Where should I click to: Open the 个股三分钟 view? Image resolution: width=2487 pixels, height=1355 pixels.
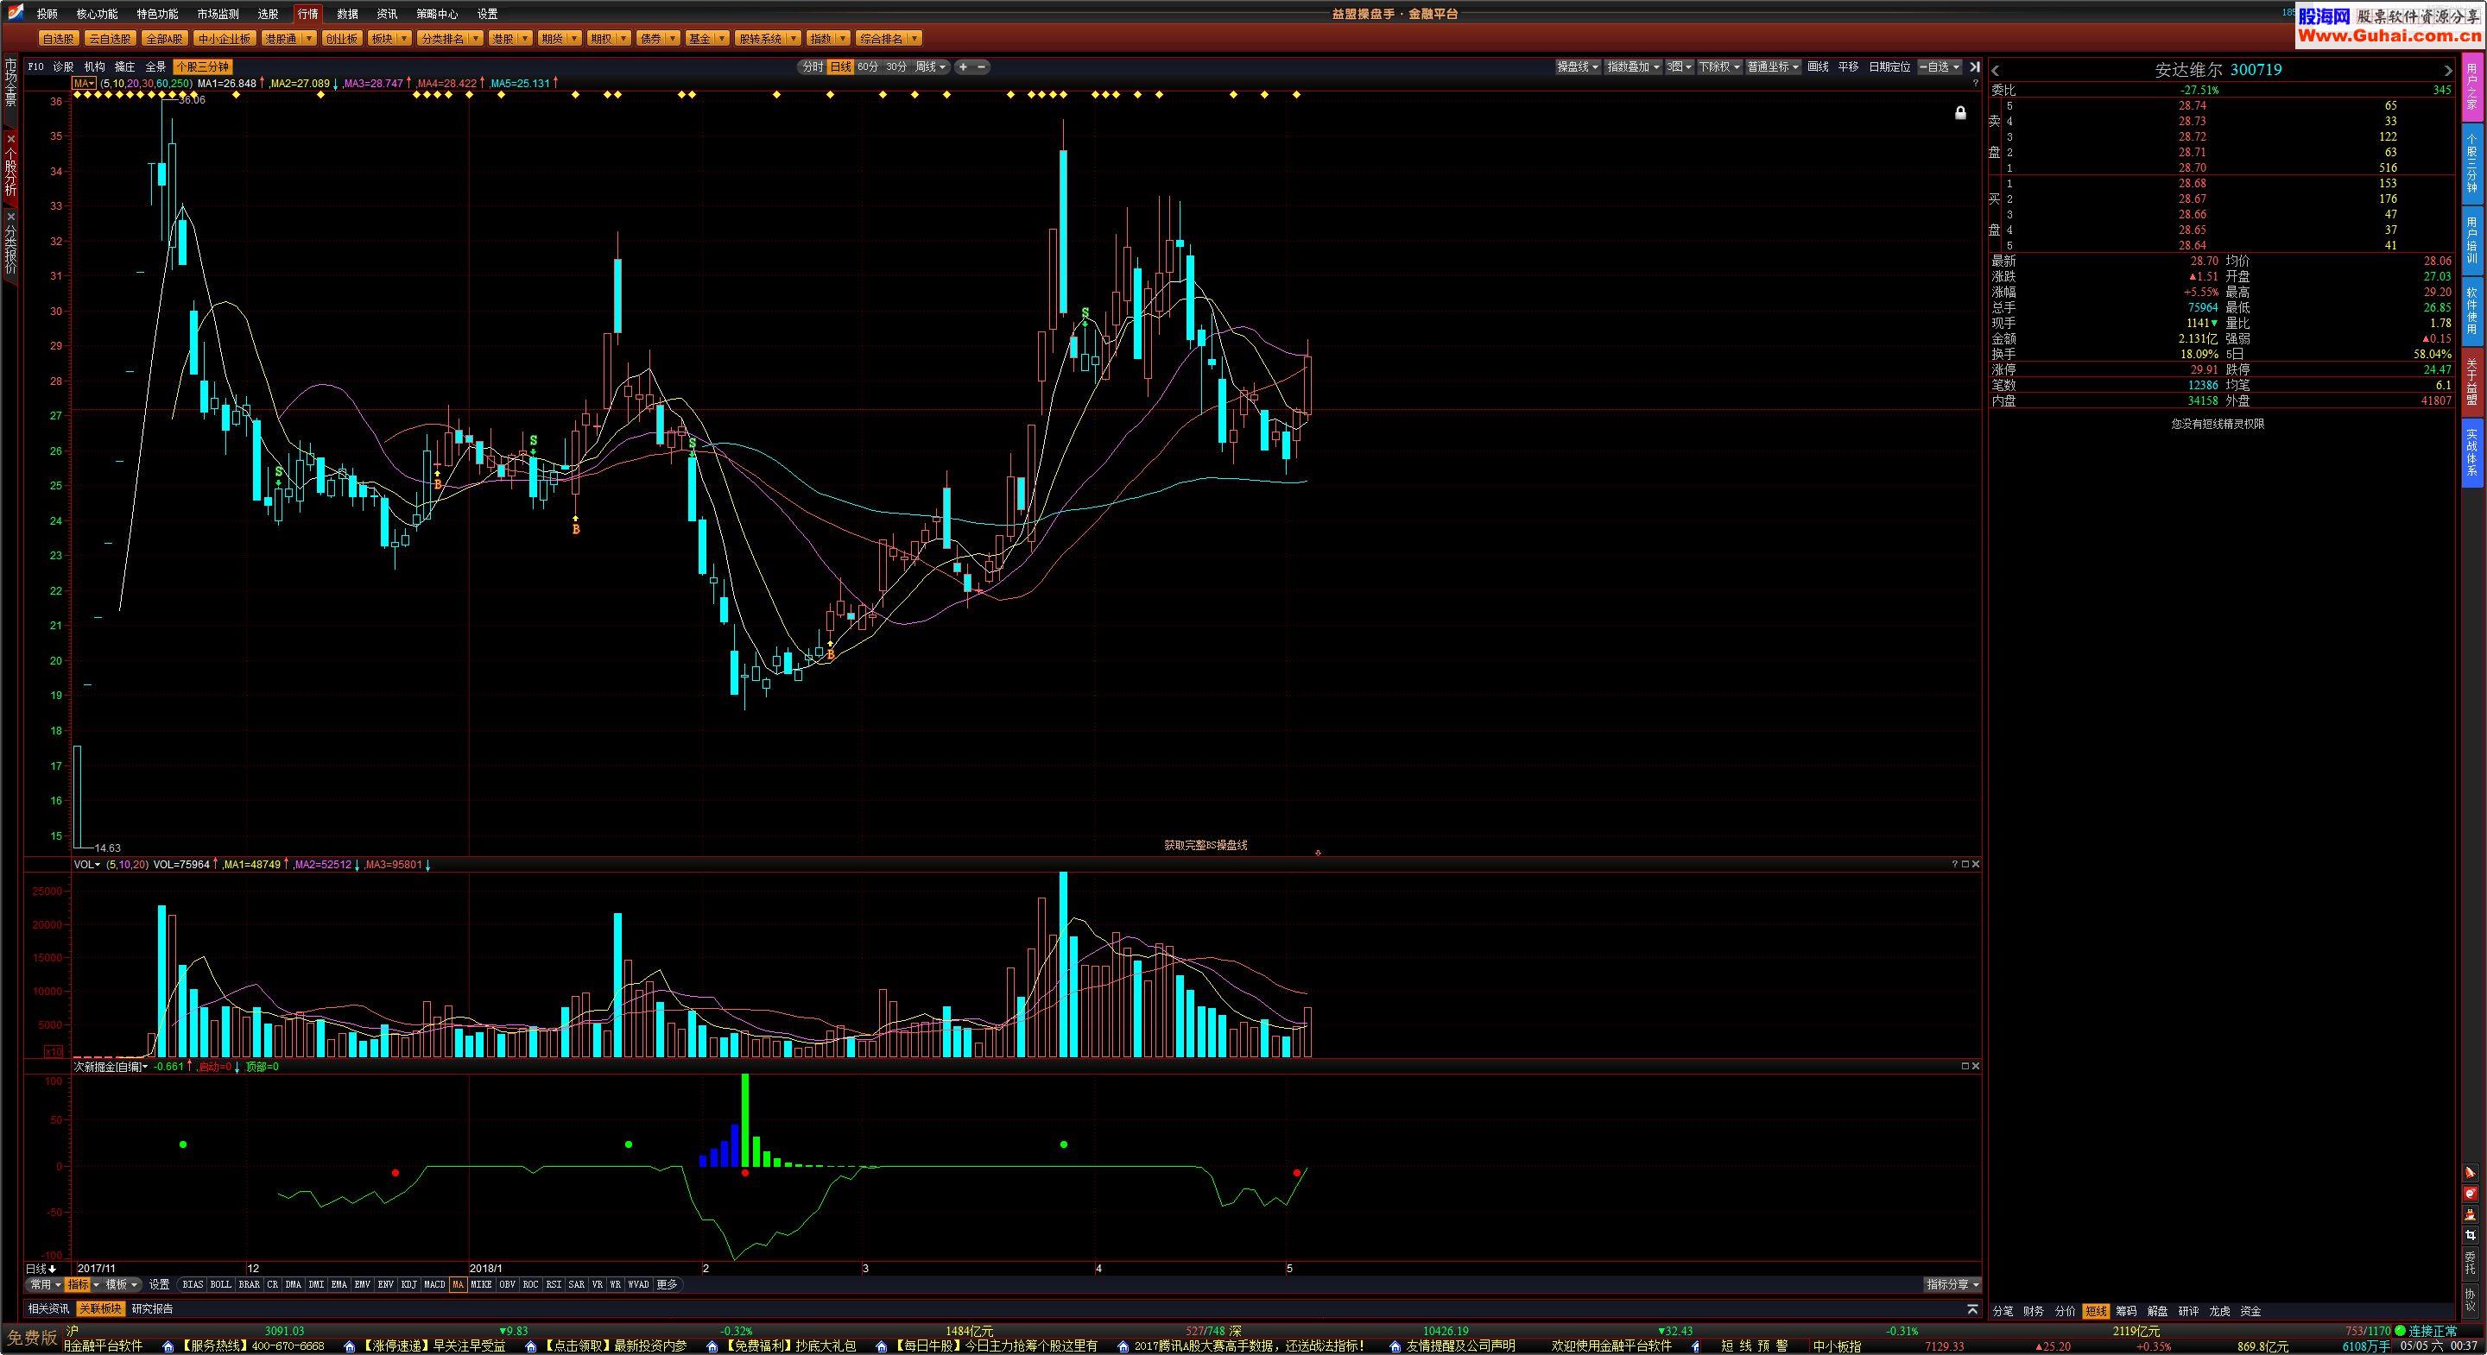pos(203,66)
